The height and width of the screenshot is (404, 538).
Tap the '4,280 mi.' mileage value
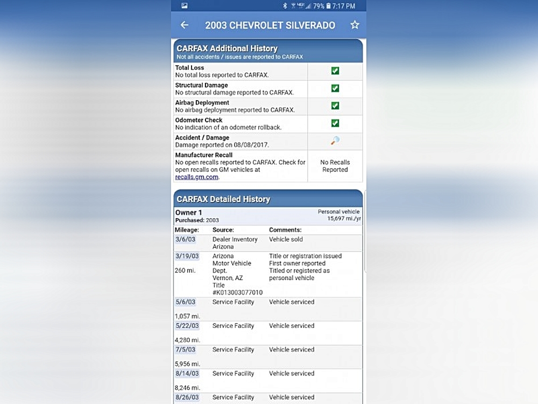point(187,340)
